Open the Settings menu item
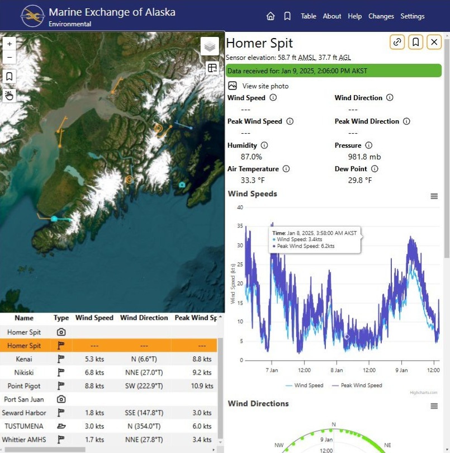This screenshot has width=450, height=453. (413, 16)
